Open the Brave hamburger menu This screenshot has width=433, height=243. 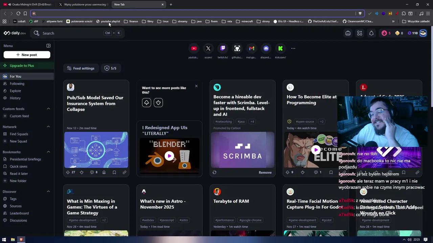point(428,13)
